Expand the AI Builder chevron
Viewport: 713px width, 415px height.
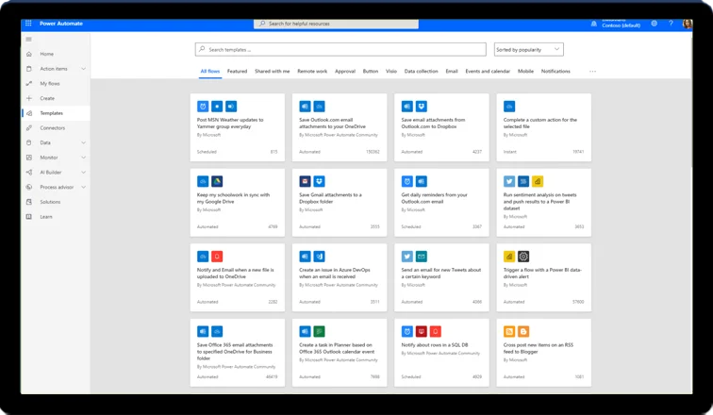pos(83,172)
